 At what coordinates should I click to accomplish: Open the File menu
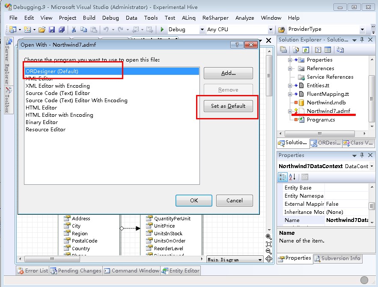point(13,18)
